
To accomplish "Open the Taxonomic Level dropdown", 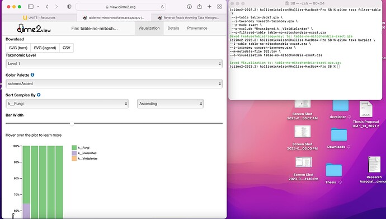I will [114, 64].
